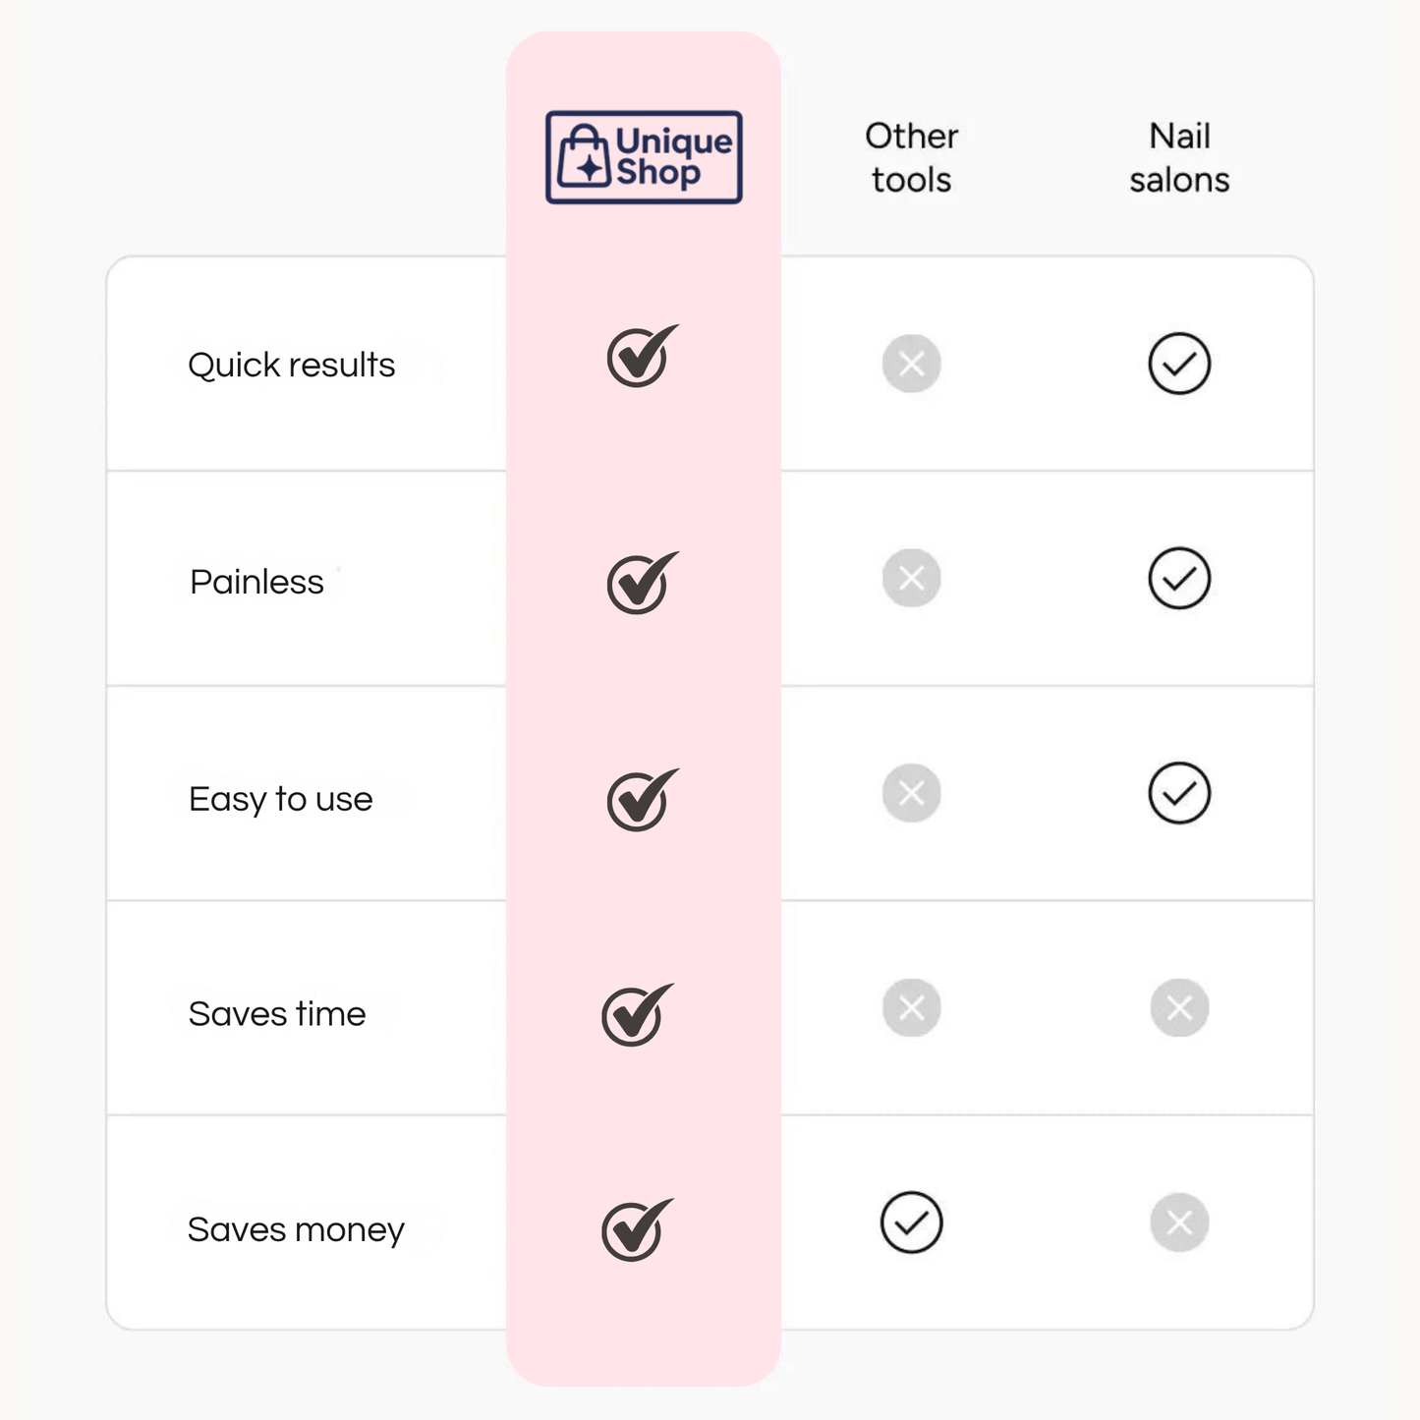
Task: Click Other tools checkmark for Saves money
Action: coord(911,1222)
